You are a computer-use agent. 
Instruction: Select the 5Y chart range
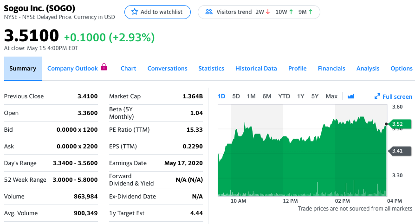[x=315, y=96]
